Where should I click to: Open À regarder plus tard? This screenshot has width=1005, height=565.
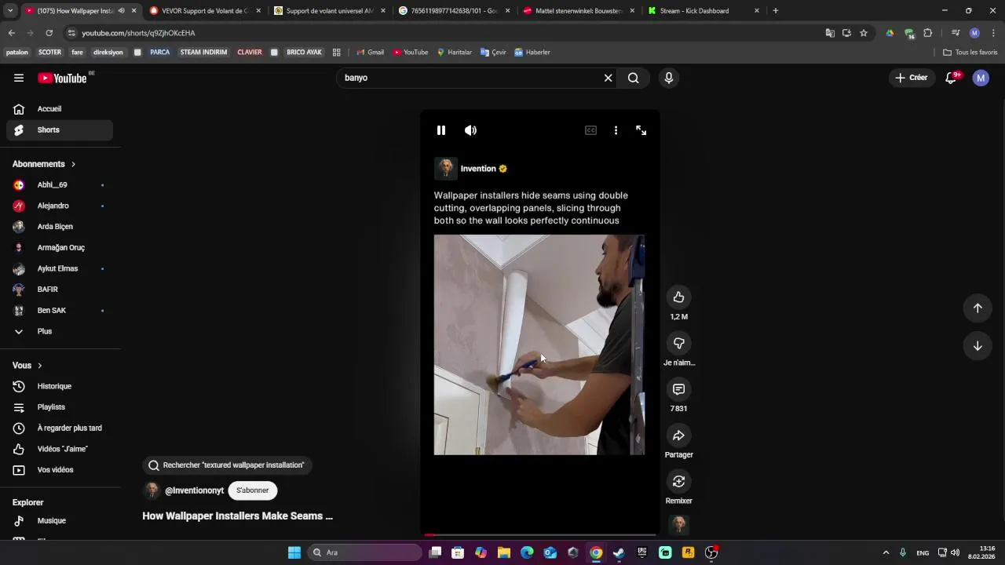(x=60, y=428)
